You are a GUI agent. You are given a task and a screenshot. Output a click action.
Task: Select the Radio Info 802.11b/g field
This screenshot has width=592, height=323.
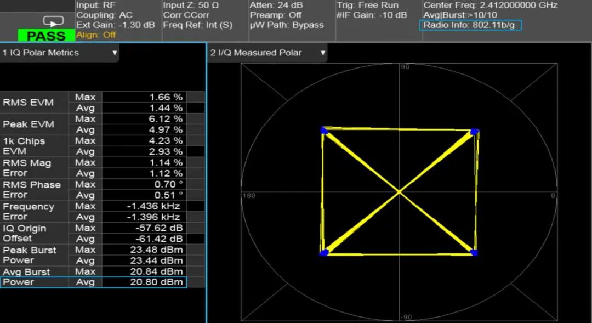tap(470, 25)
